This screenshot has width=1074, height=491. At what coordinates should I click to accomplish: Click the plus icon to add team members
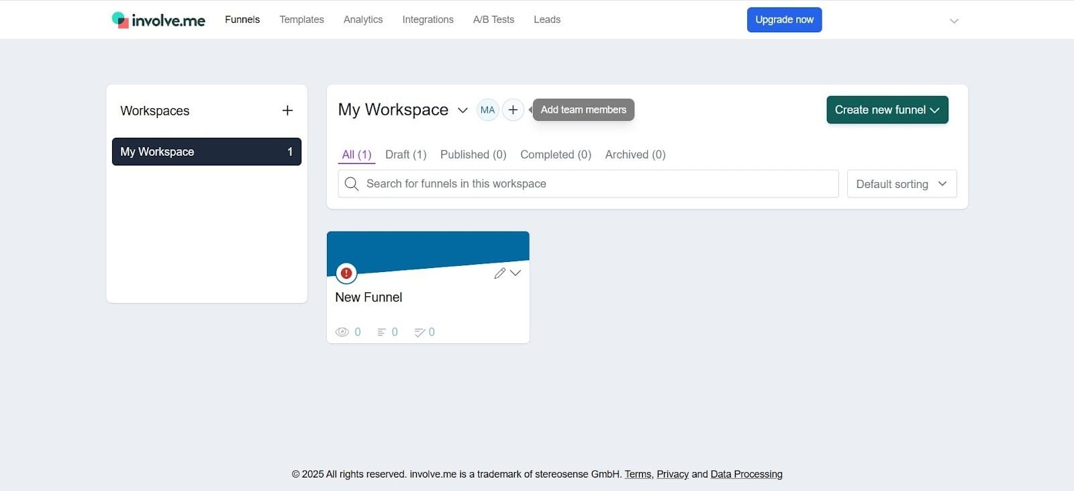[x=513, y=109]
